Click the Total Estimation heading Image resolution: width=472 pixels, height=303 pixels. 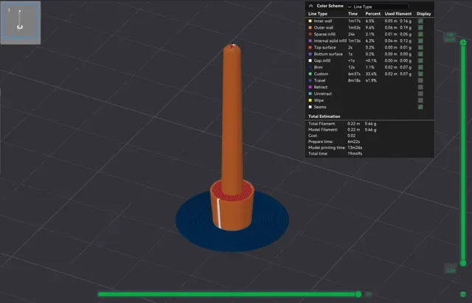324,116
